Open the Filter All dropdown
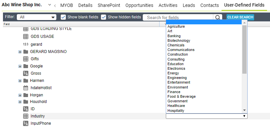Viewport: 270px width, 127px height. pyautogui.click(x=37, y=17)
